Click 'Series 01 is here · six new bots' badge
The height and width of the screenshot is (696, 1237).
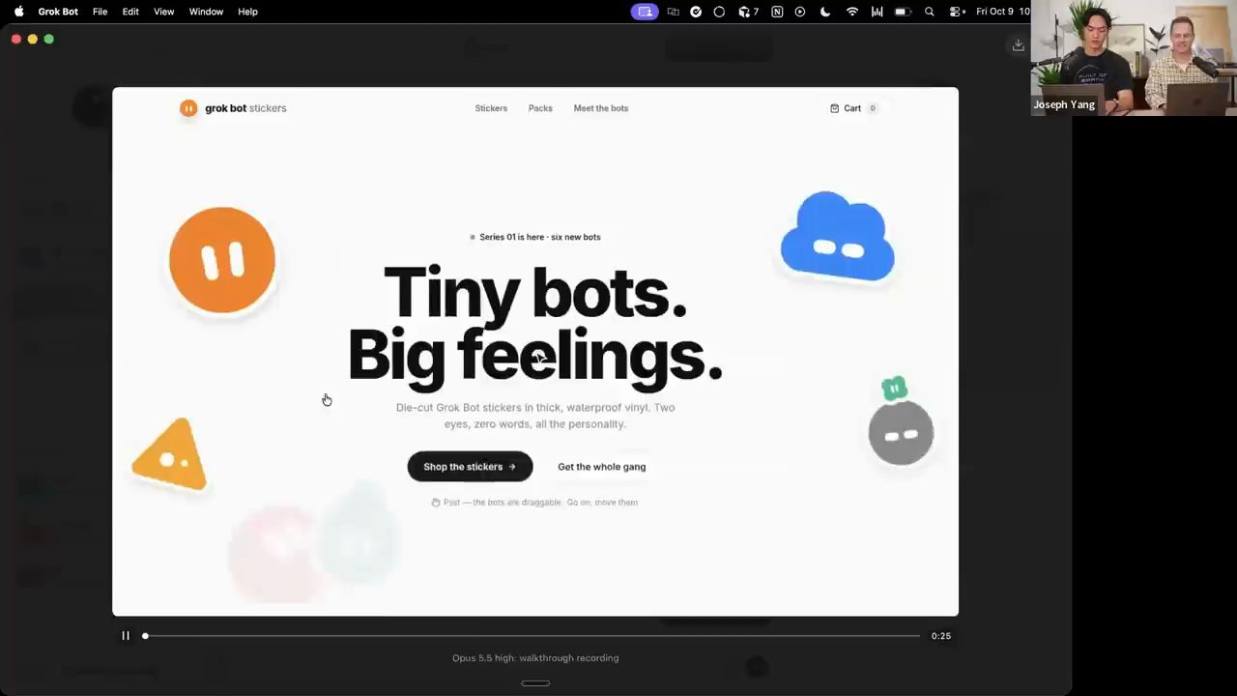coord(535,237)
